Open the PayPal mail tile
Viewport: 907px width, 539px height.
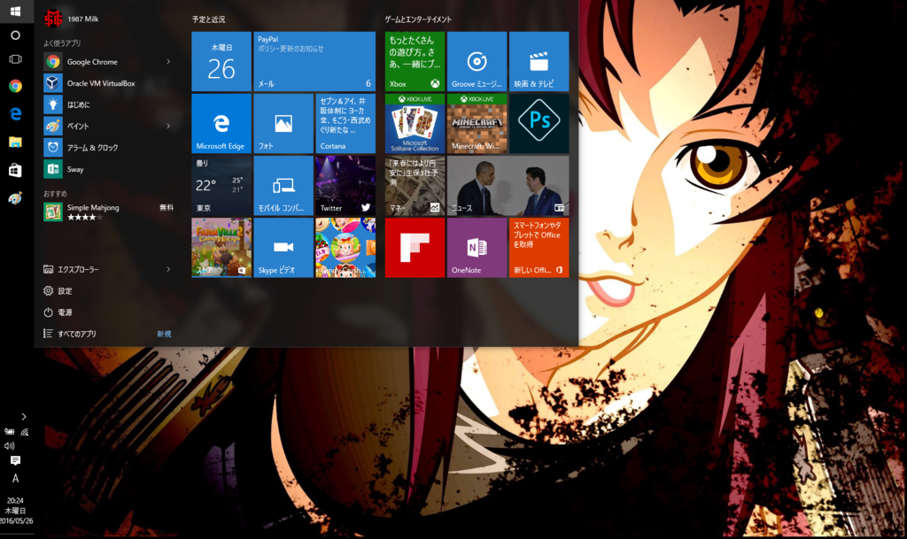click(314, 61)
